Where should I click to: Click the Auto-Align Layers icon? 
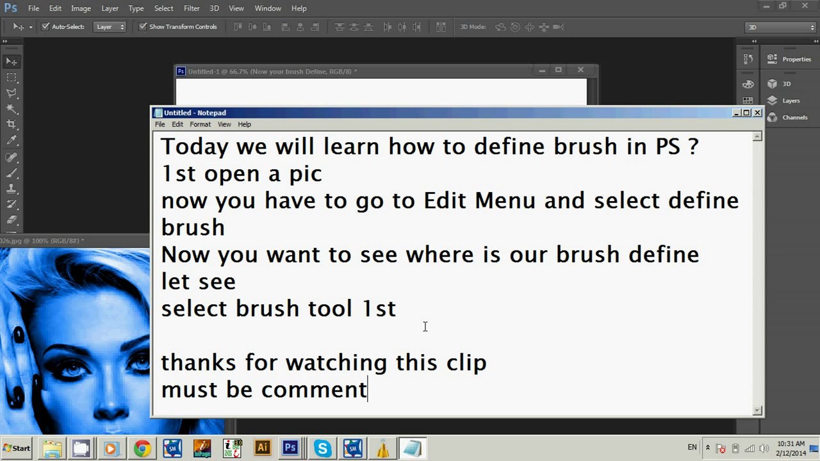441,27
